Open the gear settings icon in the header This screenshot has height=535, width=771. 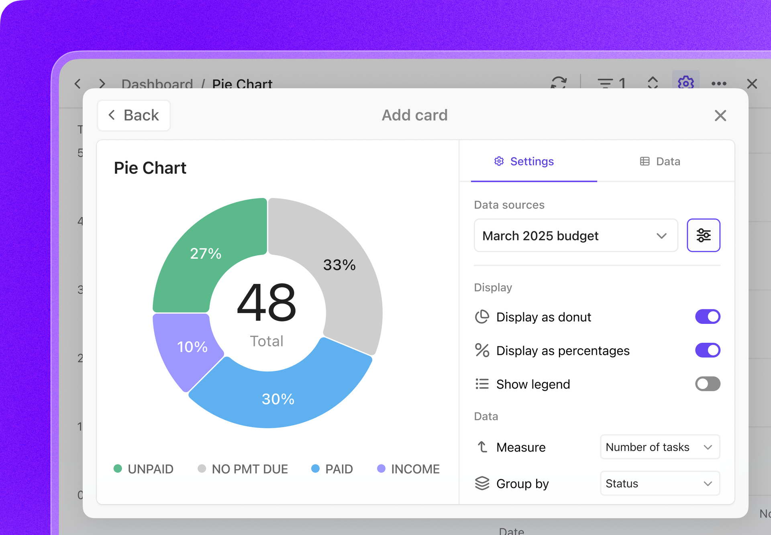click(685, 82)
